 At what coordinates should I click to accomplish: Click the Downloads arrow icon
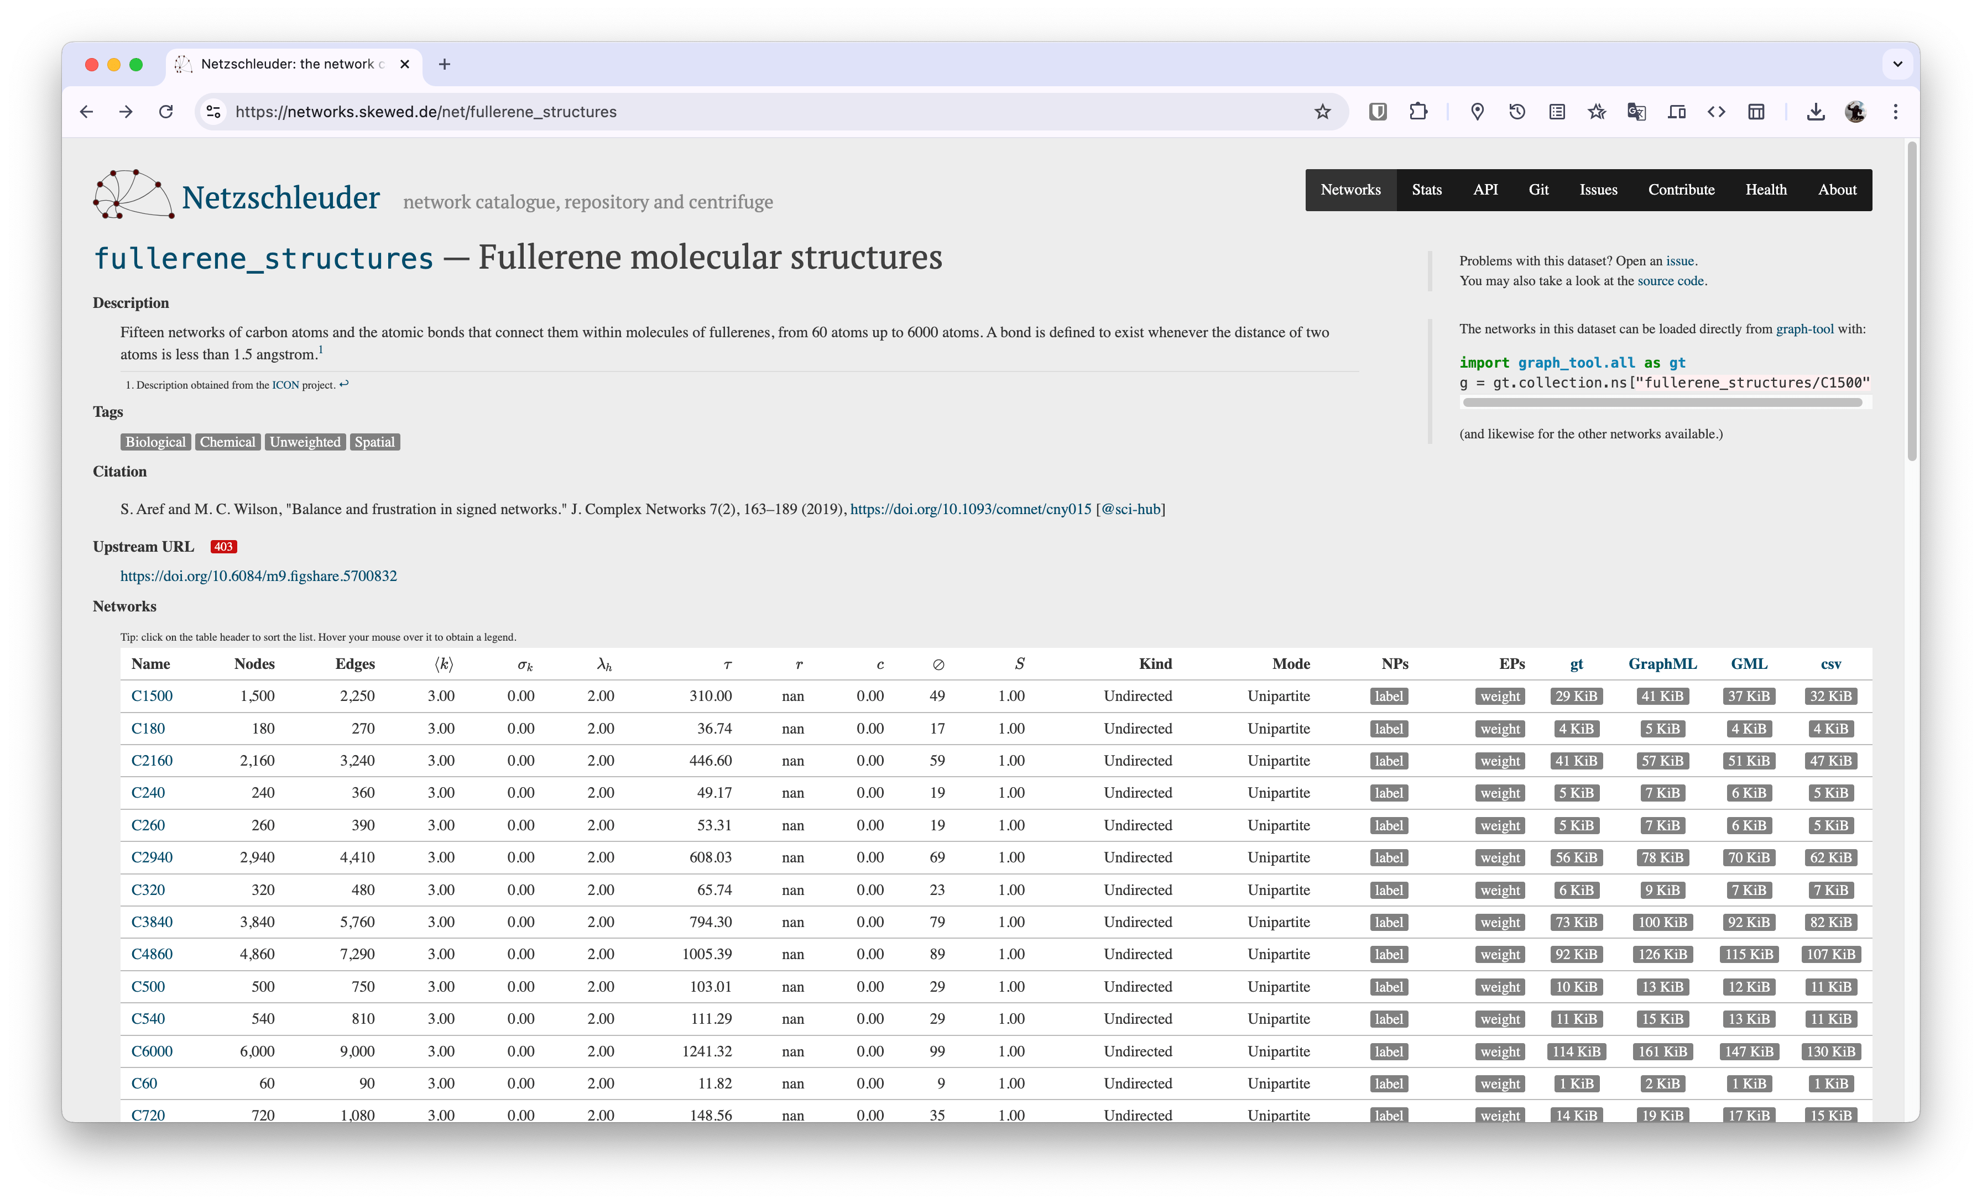[x=1816, y=112]
